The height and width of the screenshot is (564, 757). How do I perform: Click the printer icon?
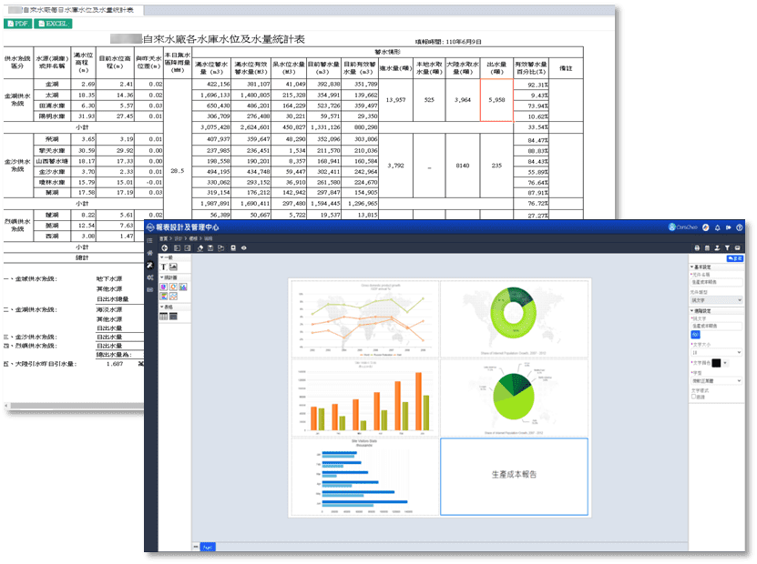pos(697,247)
